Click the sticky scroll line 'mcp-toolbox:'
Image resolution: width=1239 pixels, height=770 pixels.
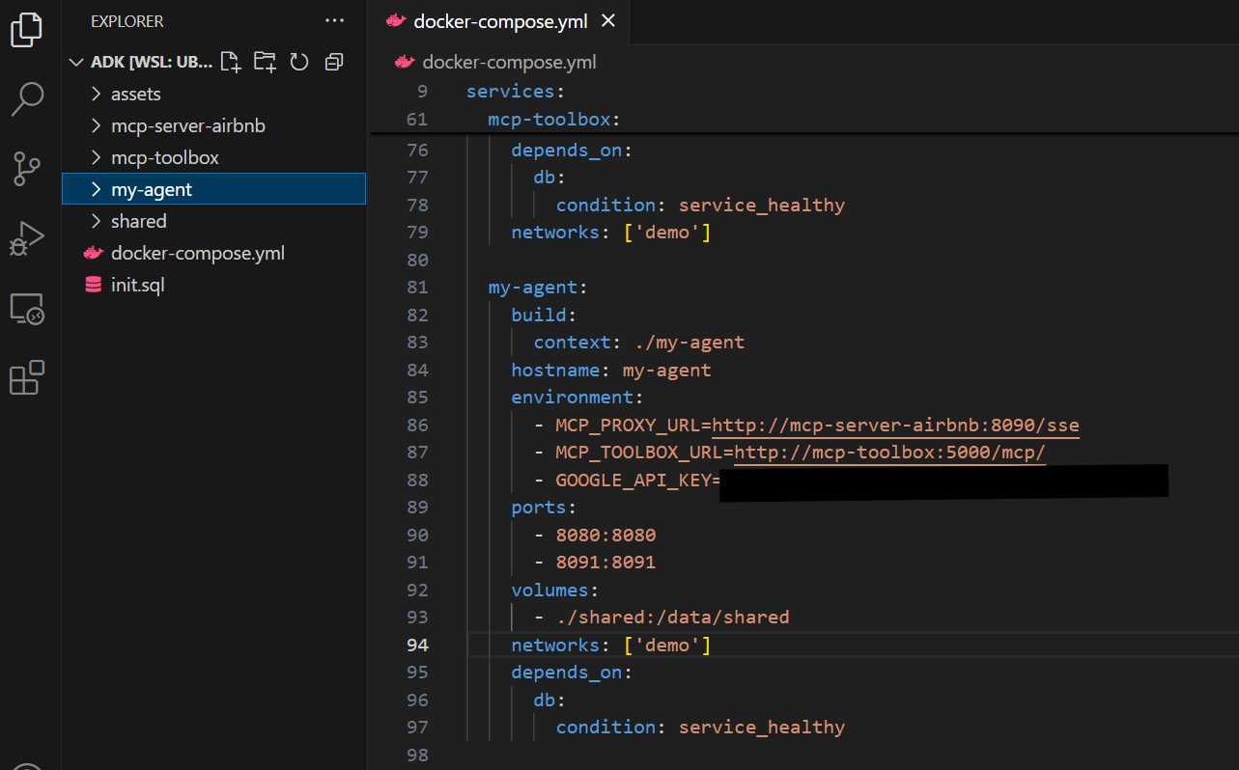click(x=553, y=120)
